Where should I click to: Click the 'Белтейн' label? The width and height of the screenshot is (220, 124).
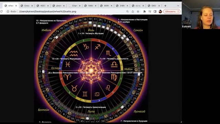click(x=44, y=110)
